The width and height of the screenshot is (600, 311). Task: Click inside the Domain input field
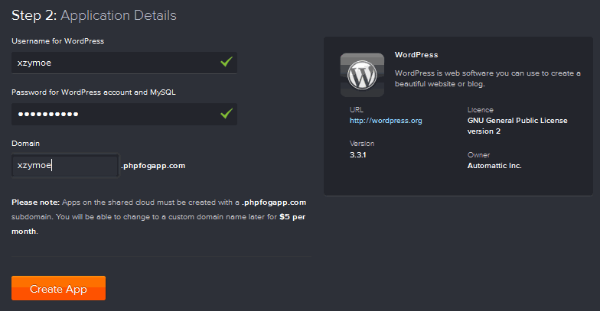[65, 165]
